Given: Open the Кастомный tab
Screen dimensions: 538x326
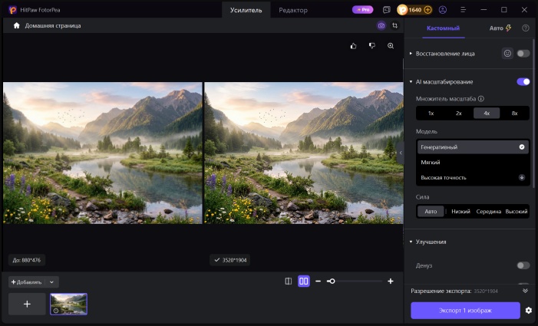Looking at the screenshot, I should (x=443, y=28).
